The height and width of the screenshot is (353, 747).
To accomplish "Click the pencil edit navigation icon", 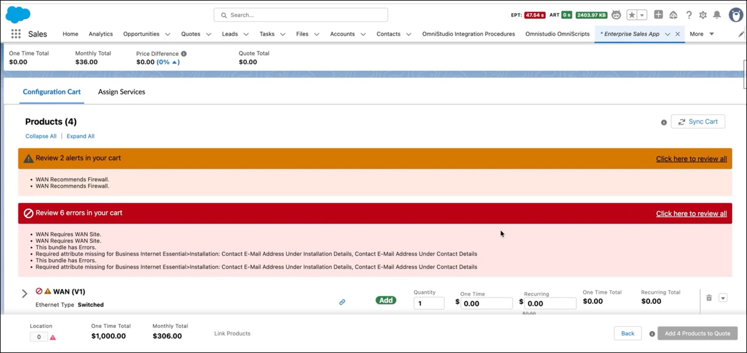I will click(x=741, y=34).
